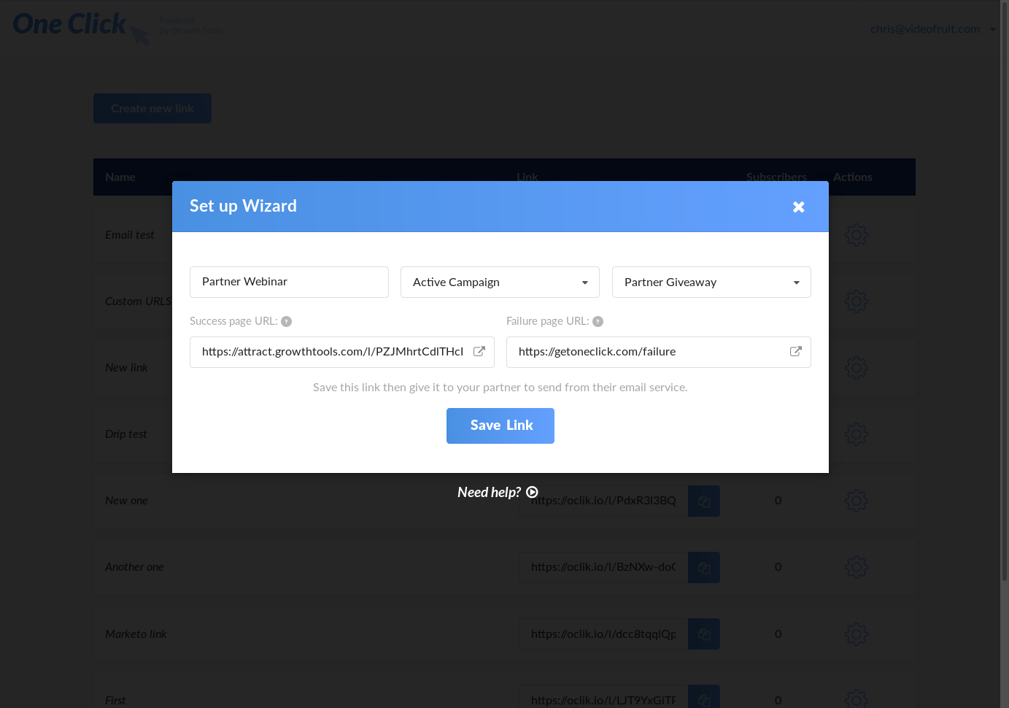This screenshot has height=708, width=1009.
Task: Click the Marketo link oclik.io URL field
Action: 603,634
